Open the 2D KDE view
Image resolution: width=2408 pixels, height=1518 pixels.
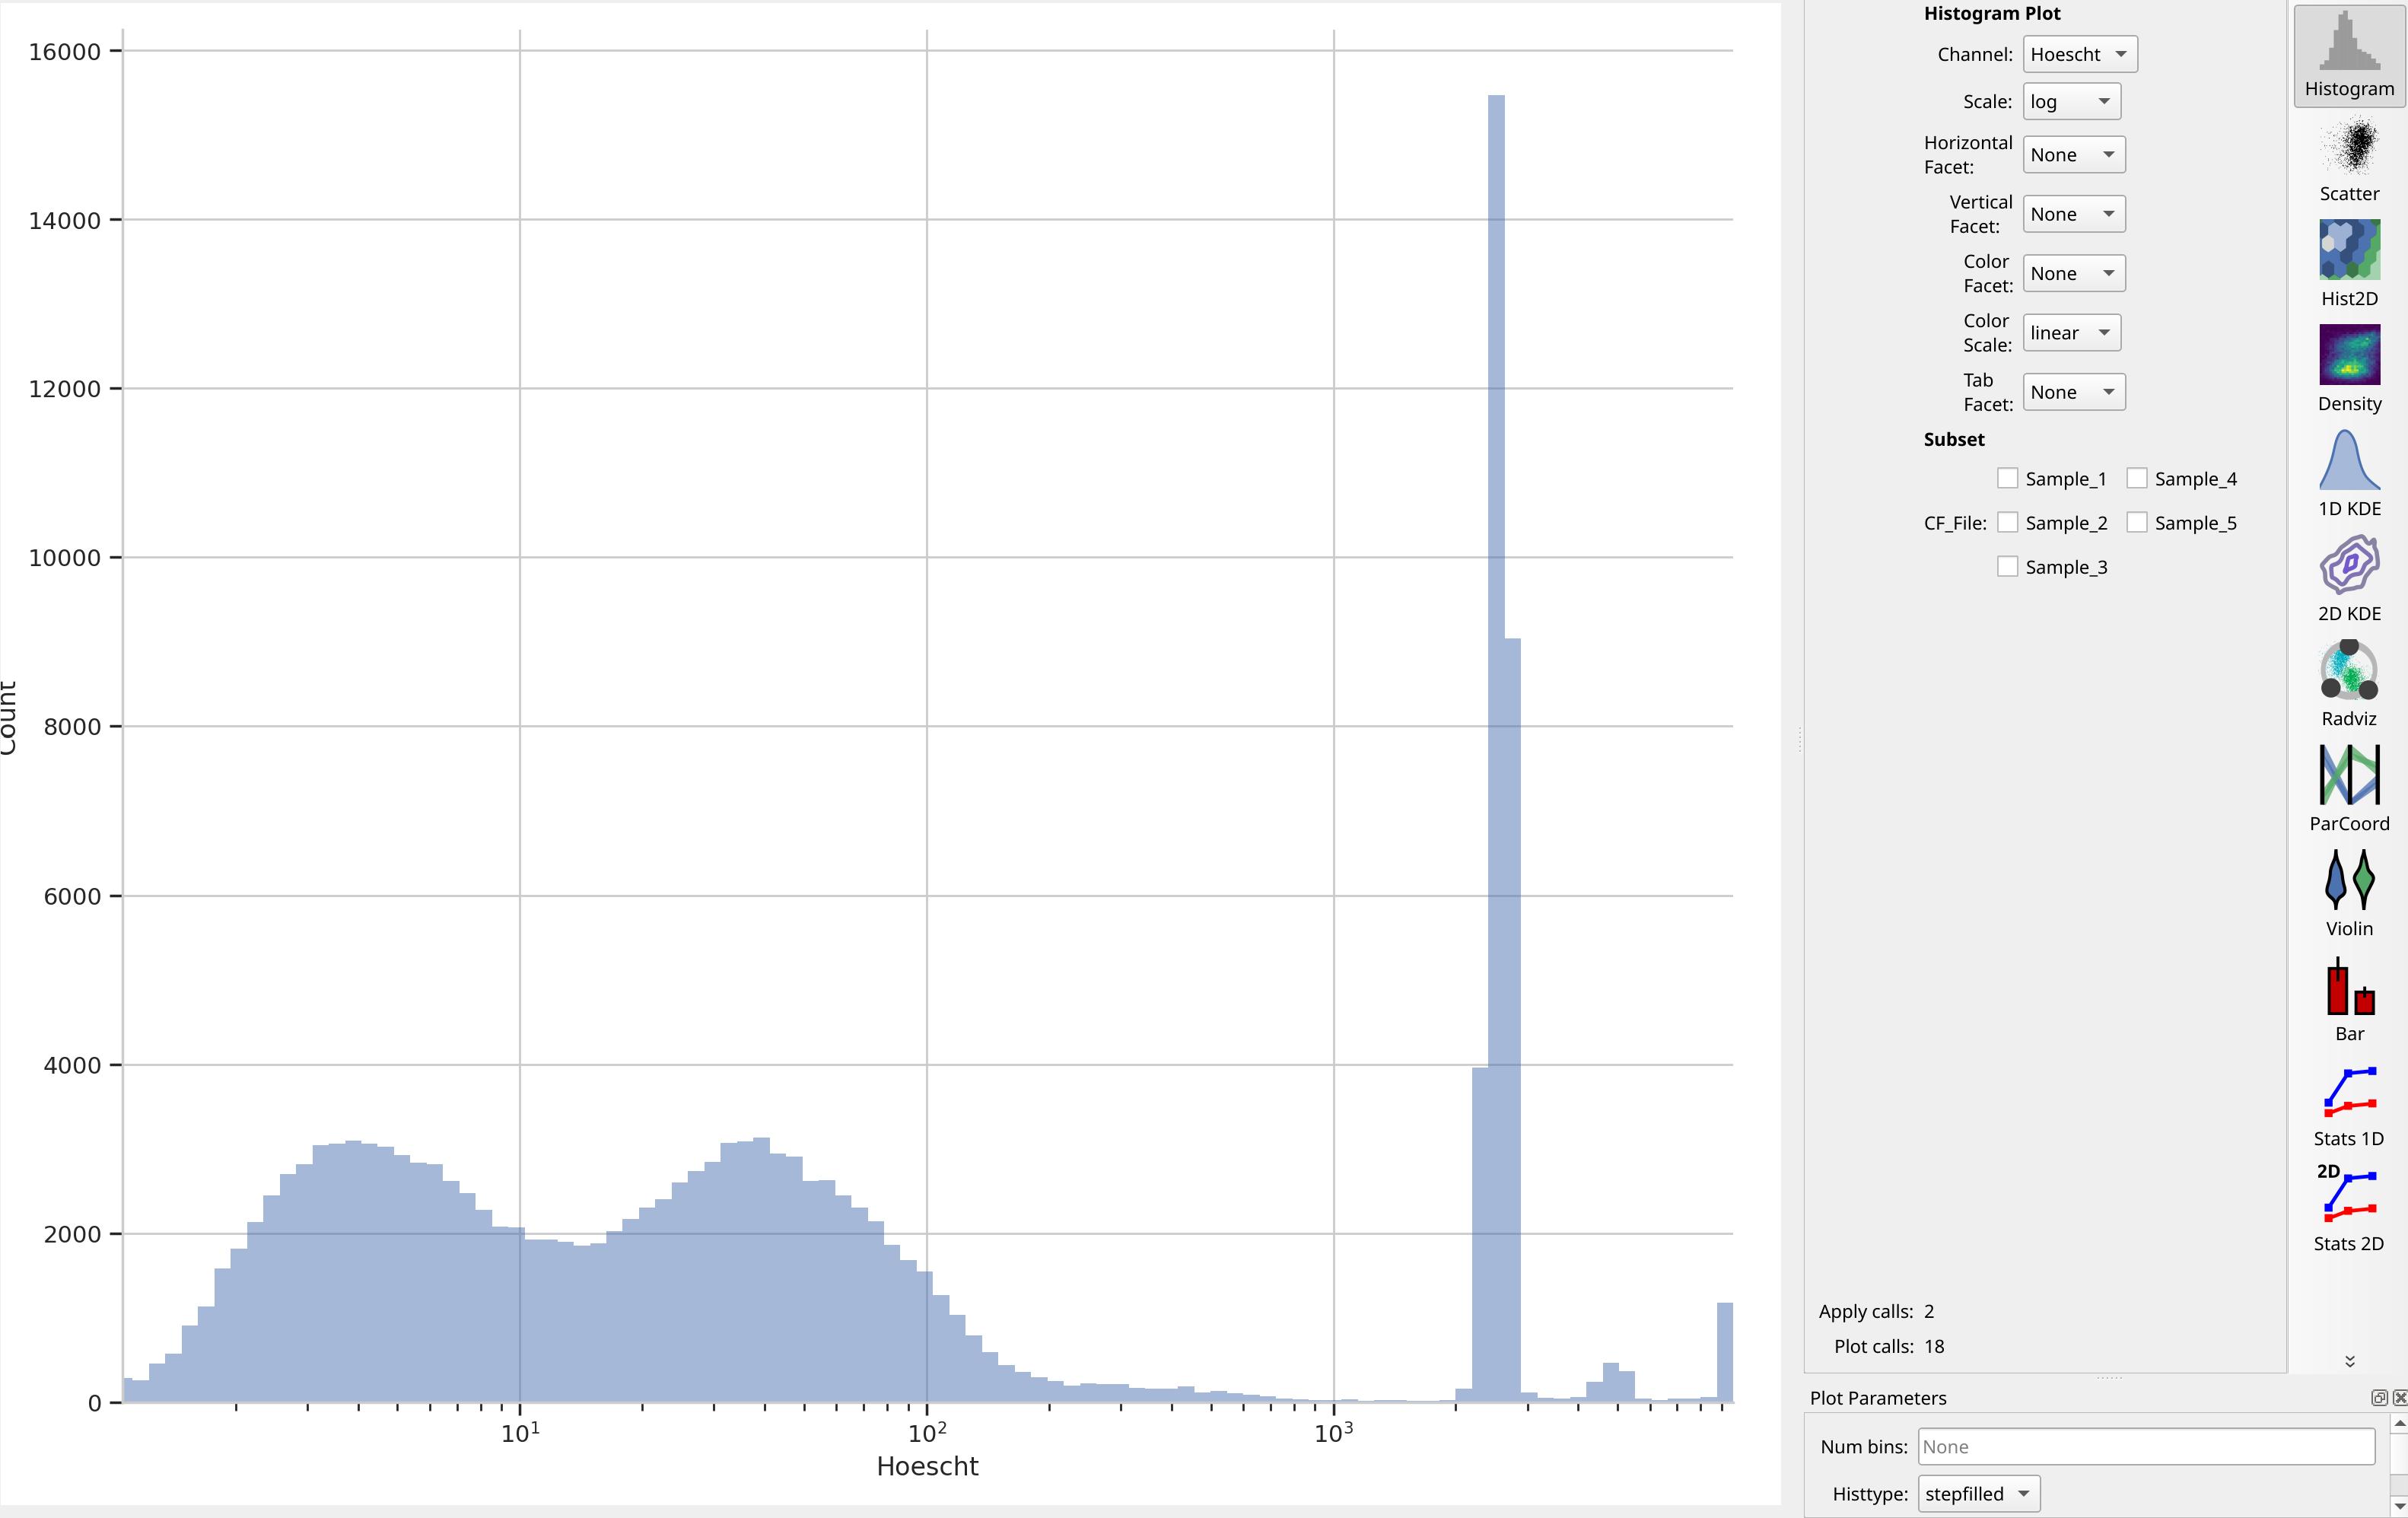[2349, 580]
